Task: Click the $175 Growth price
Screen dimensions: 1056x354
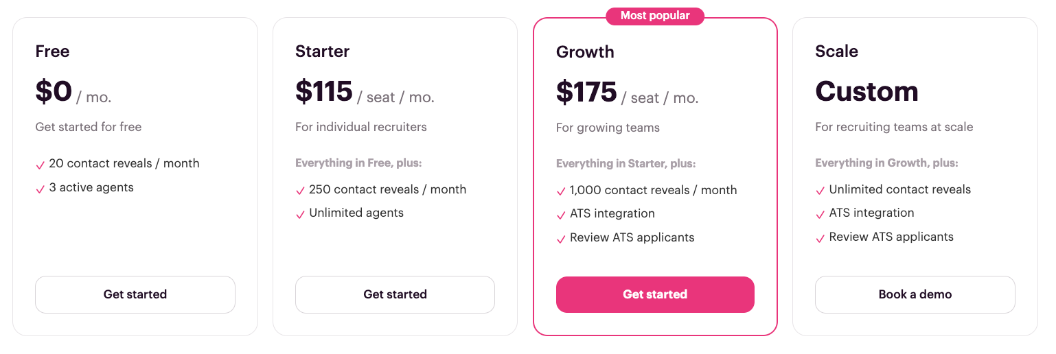Action: (x=586, y=93)
